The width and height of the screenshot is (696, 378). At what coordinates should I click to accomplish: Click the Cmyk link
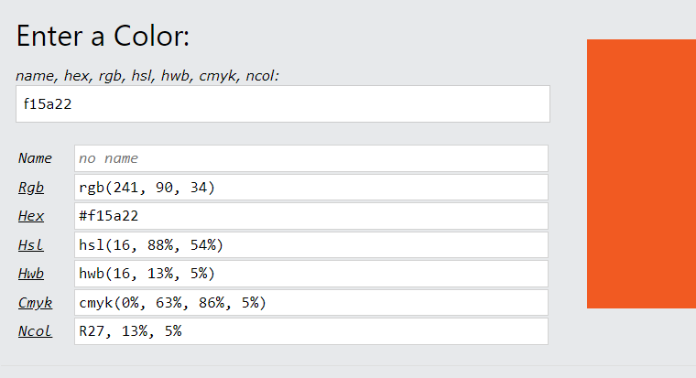35,303
